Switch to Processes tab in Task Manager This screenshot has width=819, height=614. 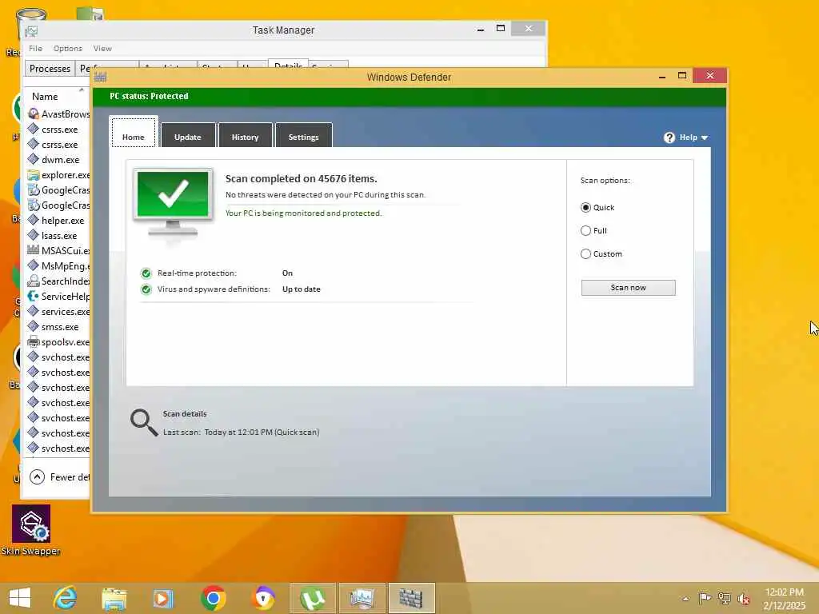(x=50, y=69)
